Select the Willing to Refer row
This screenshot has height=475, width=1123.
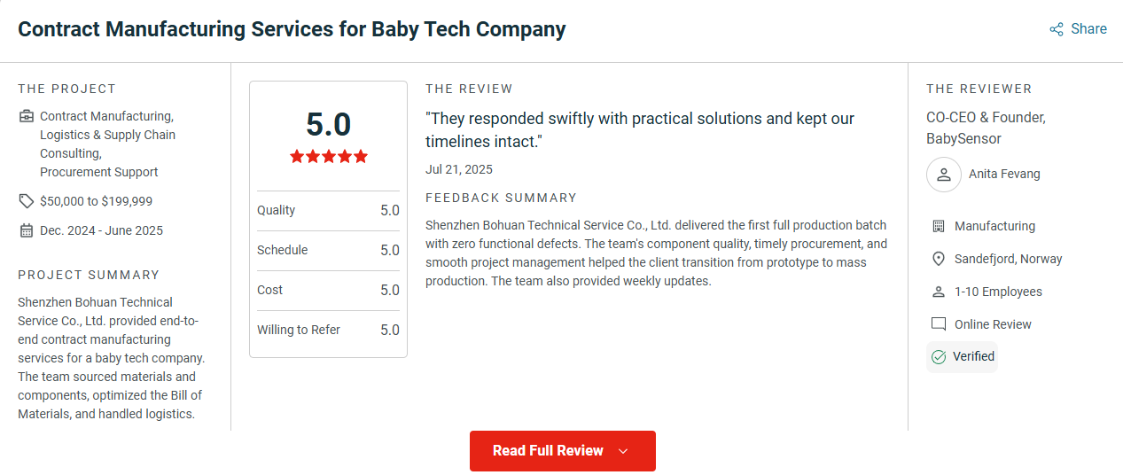click(328, 330)
